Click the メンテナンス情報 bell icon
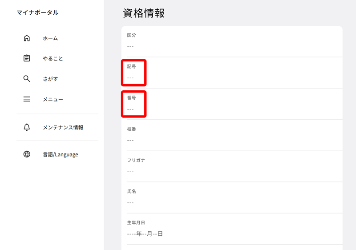The width and height of the screenshot is (356, 250). (x=27, y=127)
